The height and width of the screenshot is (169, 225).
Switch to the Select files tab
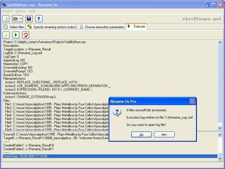14,27
